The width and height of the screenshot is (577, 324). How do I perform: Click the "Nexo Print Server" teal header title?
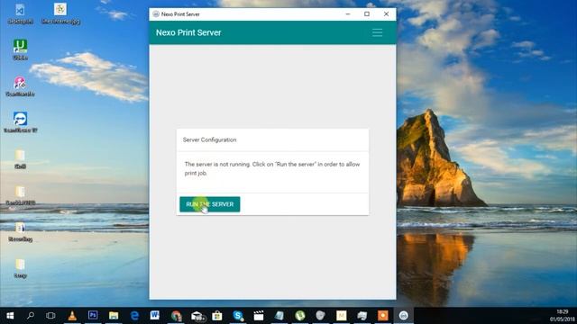pyautogui.click(x=188, y=32)
